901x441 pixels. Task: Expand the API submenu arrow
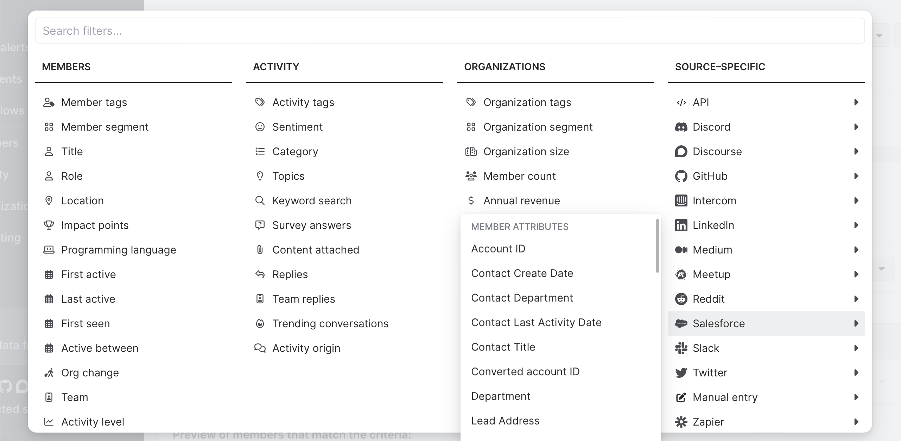[x=856, y=102]
